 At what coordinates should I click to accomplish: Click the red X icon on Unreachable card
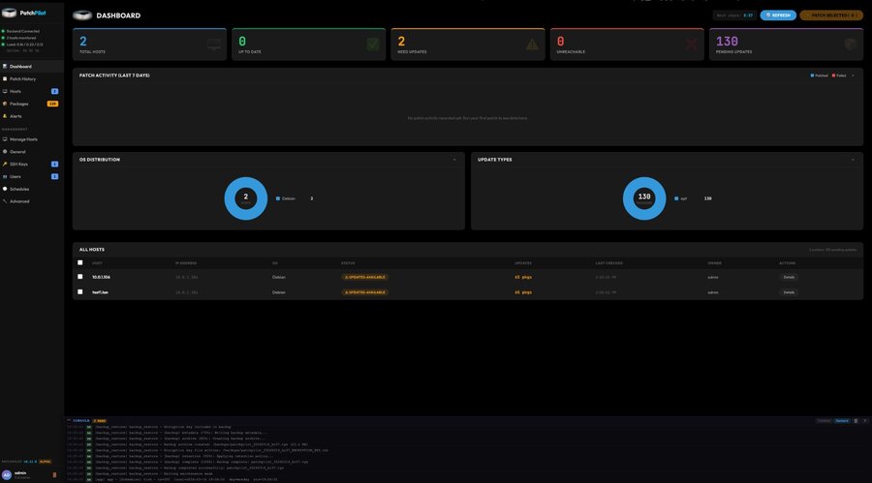(691, 45)
